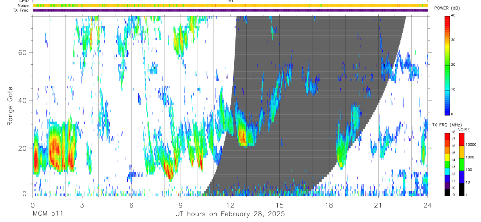
Task: Click the NOISE legend title above colorbar
Action: coord(464,130)
